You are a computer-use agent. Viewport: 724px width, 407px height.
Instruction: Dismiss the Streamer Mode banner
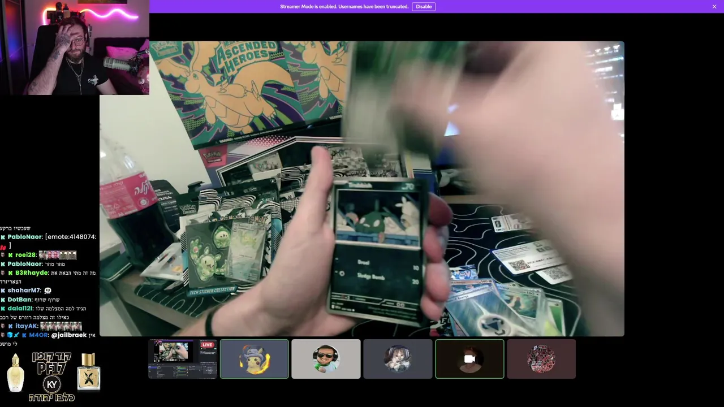coord(714,7)
